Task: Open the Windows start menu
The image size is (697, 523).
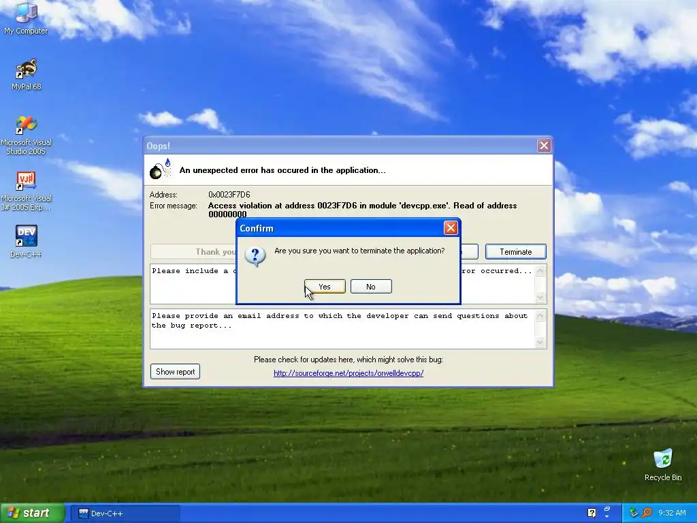Action: click(32, 513)
